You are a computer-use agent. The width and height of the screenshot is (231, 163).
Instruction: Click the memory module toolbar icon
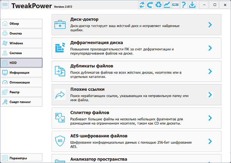tap(175, 5)
